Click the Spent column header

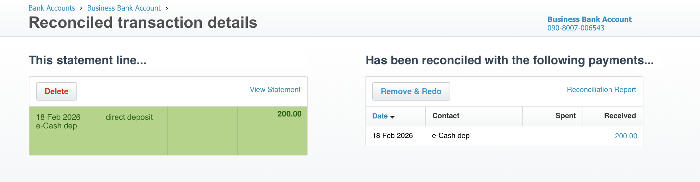(x=565, y=116)
